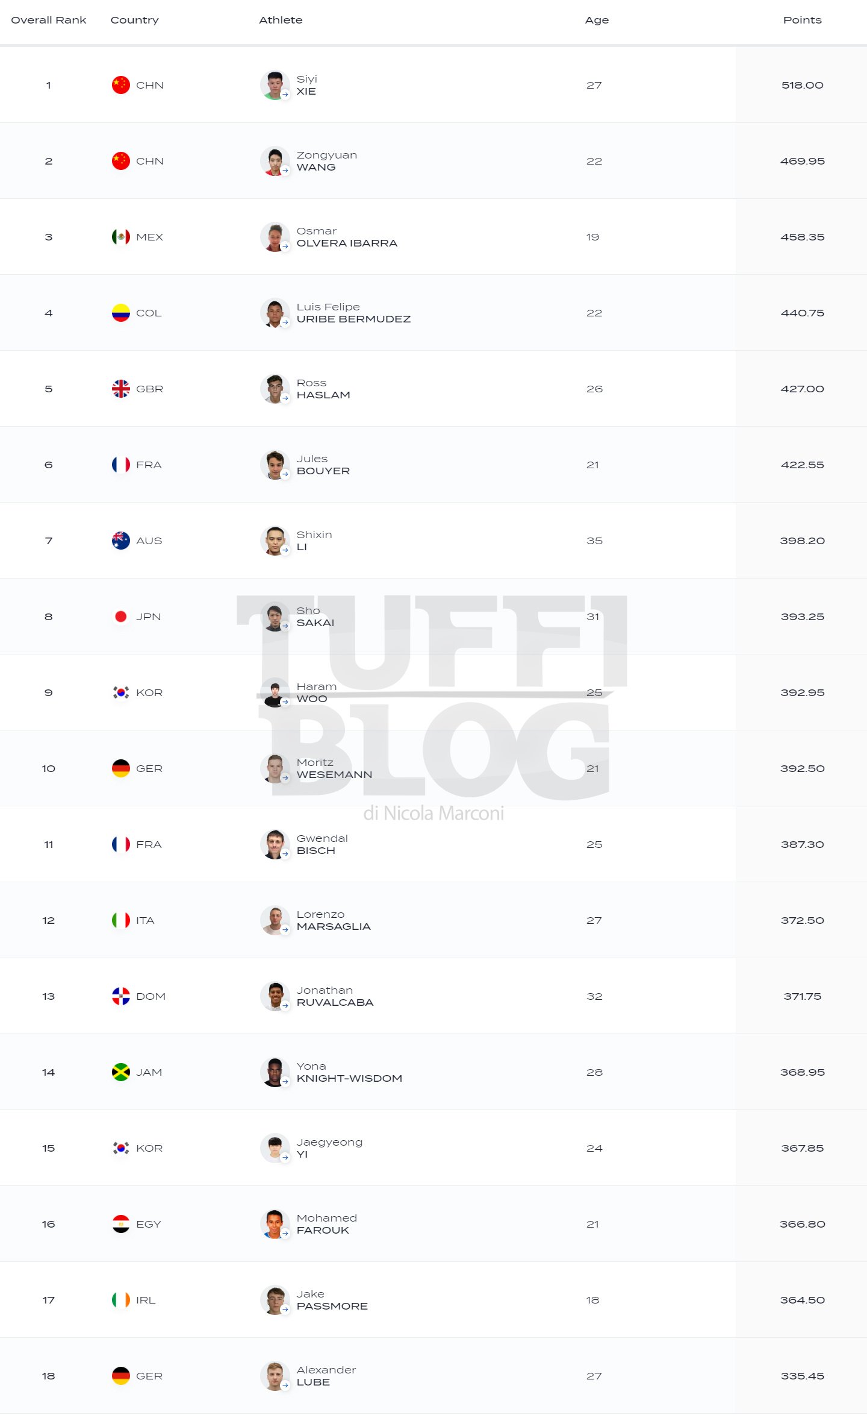Viewport: 867px width, 1415px height.
Task: Click Jake Passmore's profile photo
Action: click(x=275, y=1300)
